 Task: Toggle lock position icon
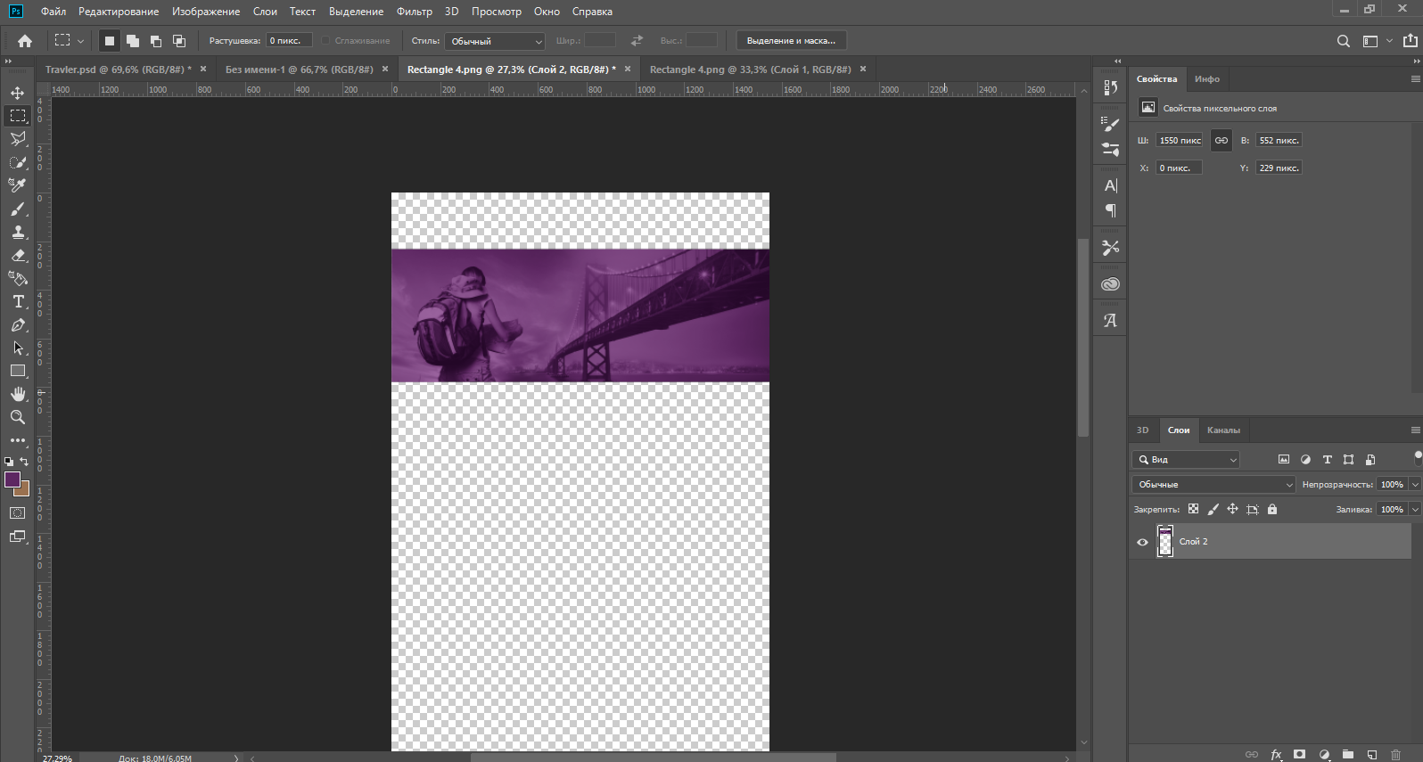[1232, 509]
